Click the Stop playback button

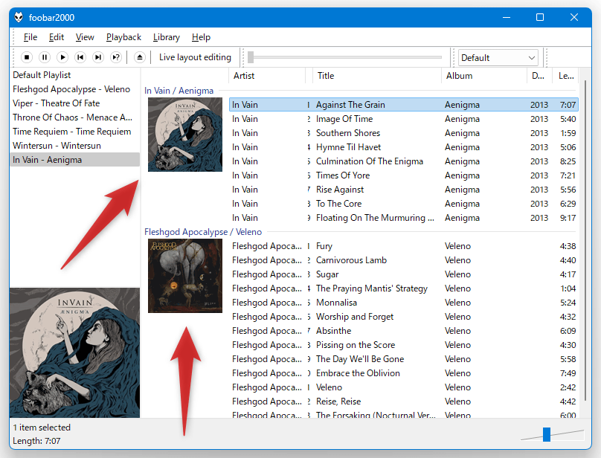[27, 57]
